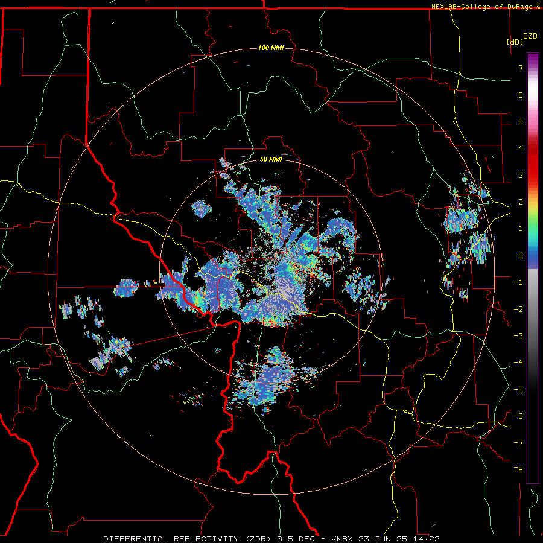Click the 7 value on the color scale

point(521,68)
